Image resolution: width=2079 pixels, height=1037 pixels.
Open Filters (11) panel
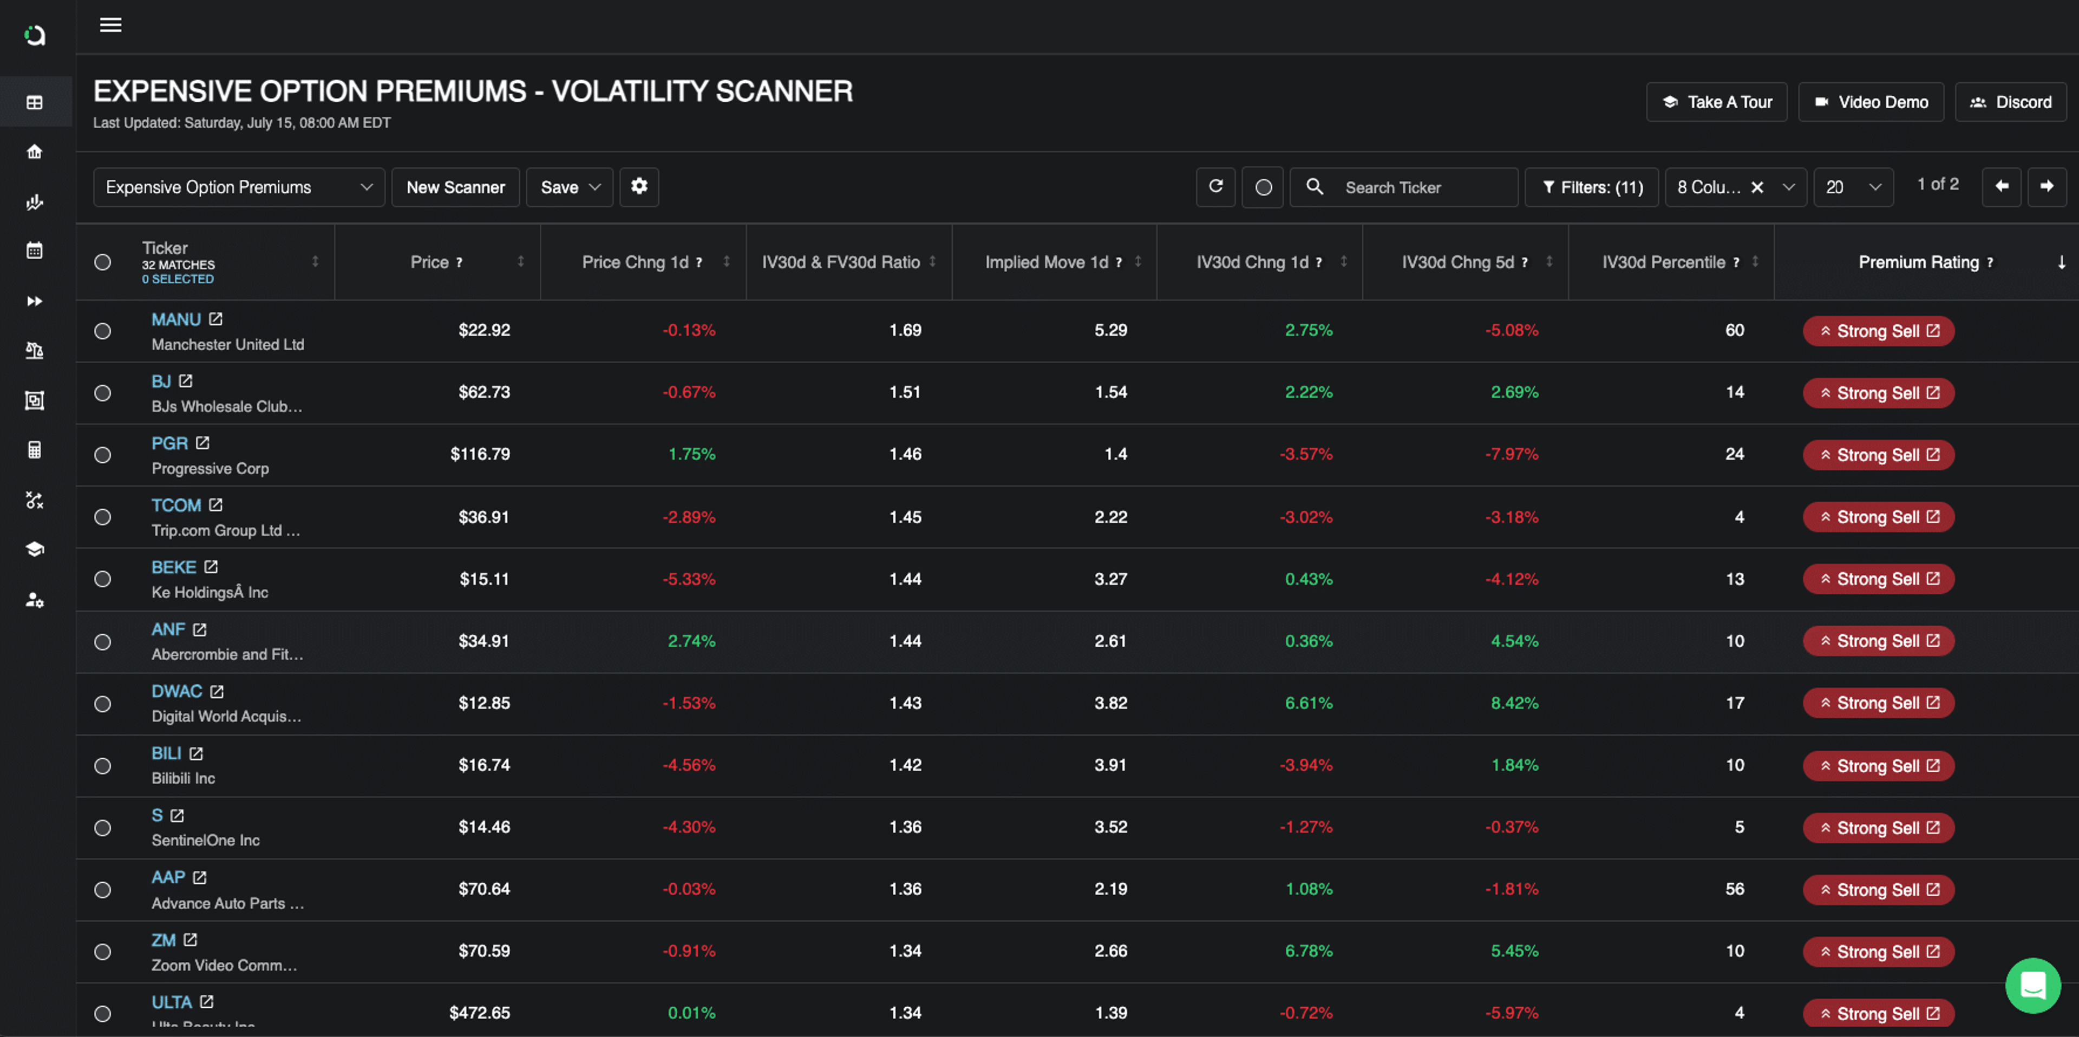(1592, 187)
